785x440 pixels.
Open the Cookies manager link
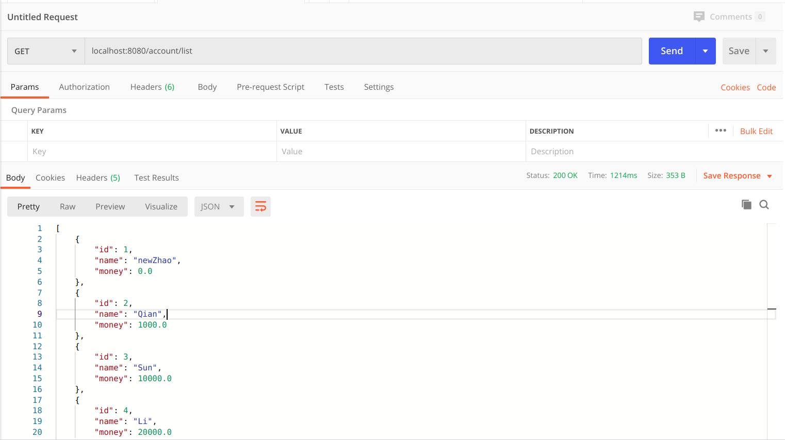(735, 87)
